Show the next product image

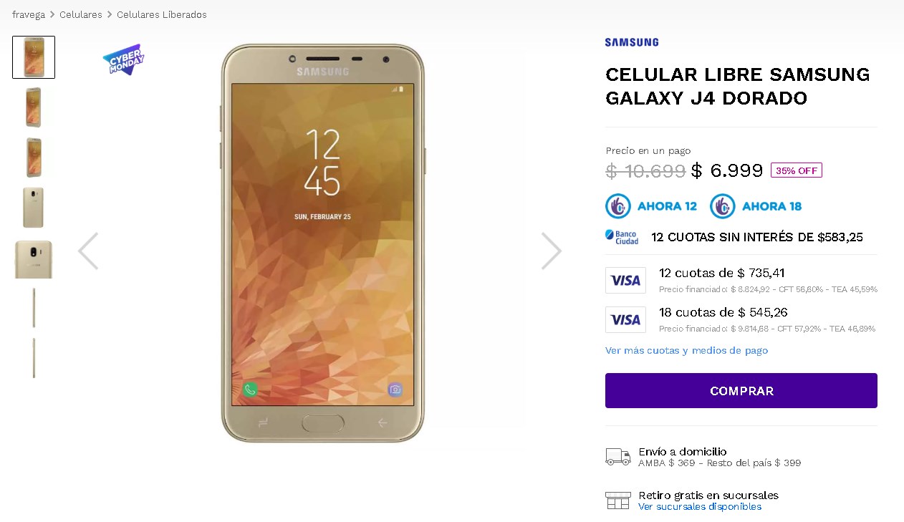552,251
